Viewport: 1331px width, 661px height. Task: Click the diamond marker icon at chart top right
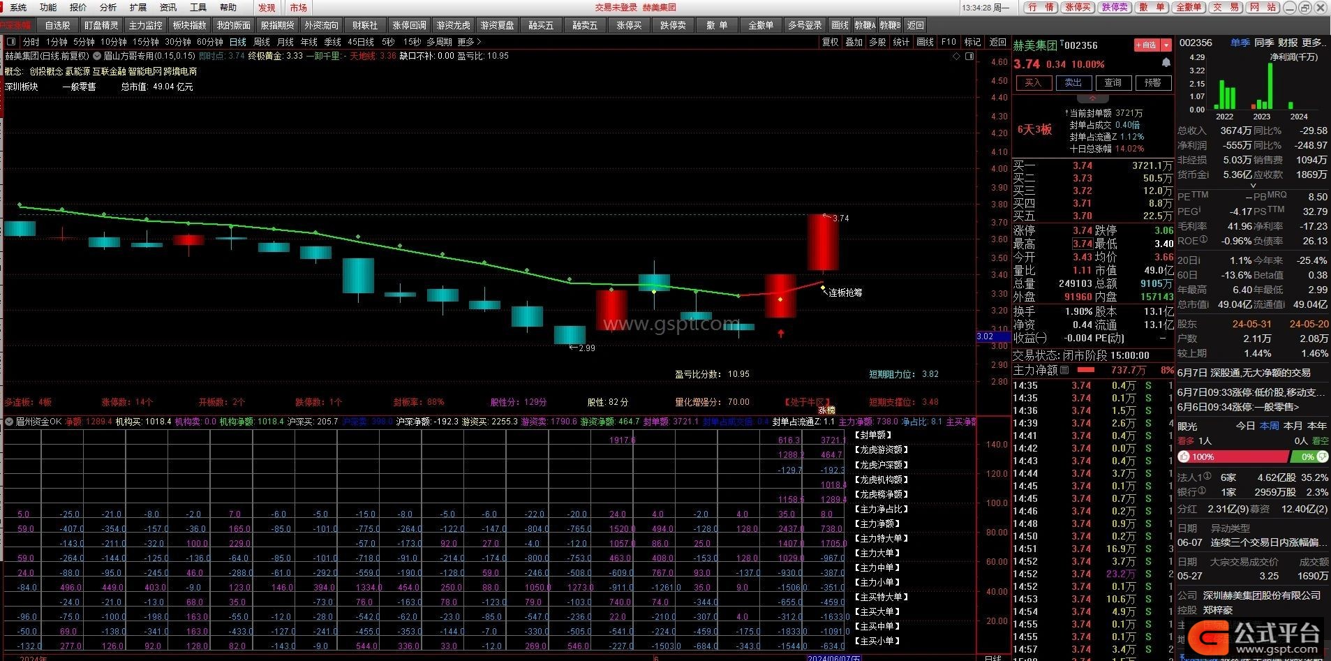click(956, 57)
